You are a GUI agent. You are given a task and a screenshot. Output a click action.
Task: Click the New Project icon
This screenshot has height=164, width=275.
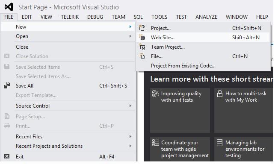click(x=142, y=28)
